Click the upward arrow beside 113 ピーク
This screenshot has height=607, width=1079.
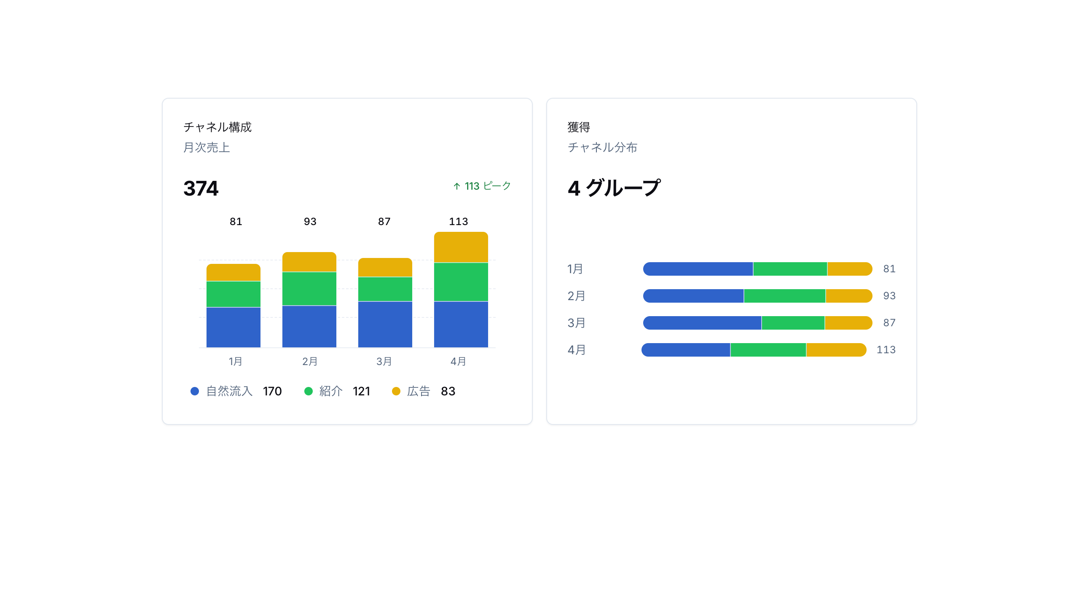click(456, 186)
